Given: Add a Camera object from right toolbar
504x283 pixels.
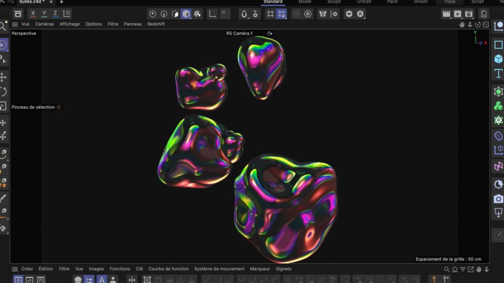Looking at the screenshot, I should [x=498, y=199].
